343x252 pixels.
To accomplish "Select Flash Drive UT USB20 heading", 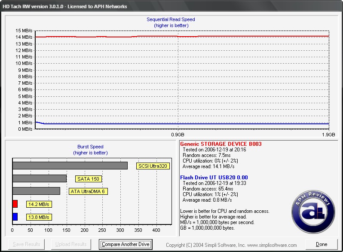I will [x=214, y=178].
